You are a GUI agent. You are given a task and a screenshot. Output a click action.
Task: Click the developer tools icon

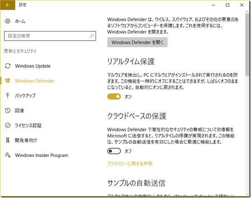[8, 140]
